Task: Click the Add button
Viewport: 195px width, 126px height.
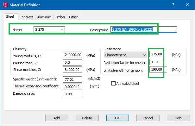Action: (x=57, y=118)
